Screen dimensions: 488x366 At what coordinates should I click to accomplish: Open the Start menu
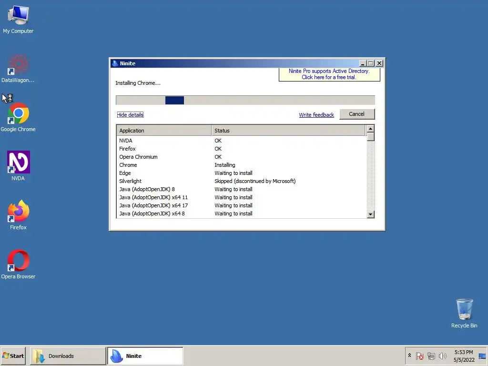point(13,356)
